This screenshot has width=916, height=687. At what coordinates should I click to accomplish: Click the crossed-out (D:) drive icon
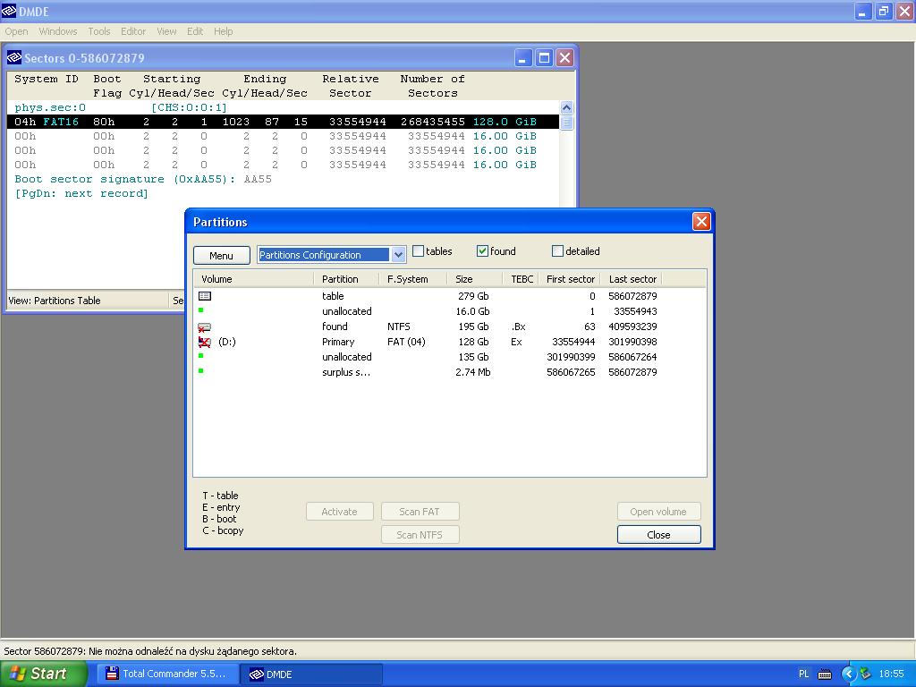click(x=205, y=342)
